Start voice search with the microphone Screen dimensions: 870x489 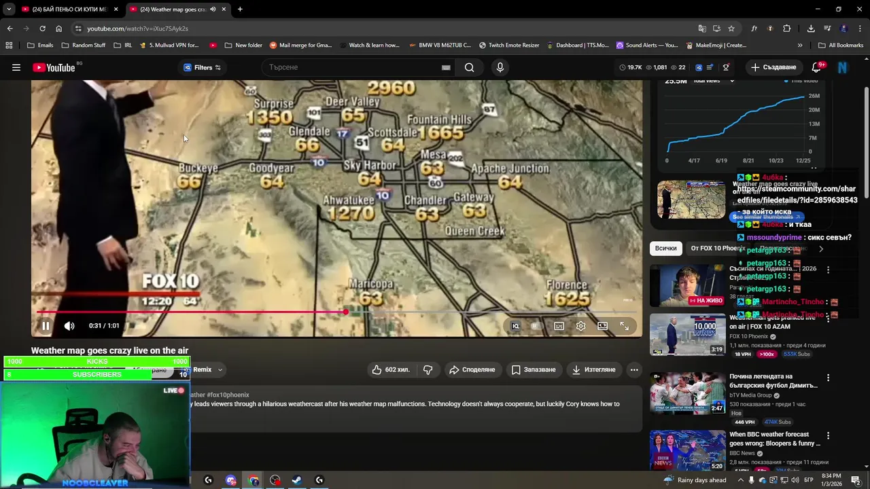coord(500,67)
